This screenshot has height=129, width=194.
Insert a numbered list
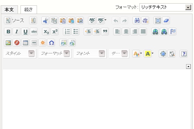[x=67, y=32]
